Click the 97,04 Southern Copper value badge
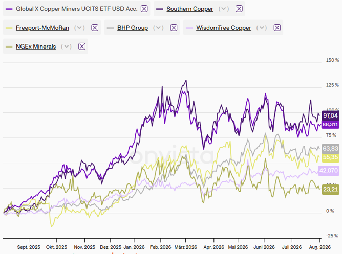Screen dimensions: 342x254 330,116
